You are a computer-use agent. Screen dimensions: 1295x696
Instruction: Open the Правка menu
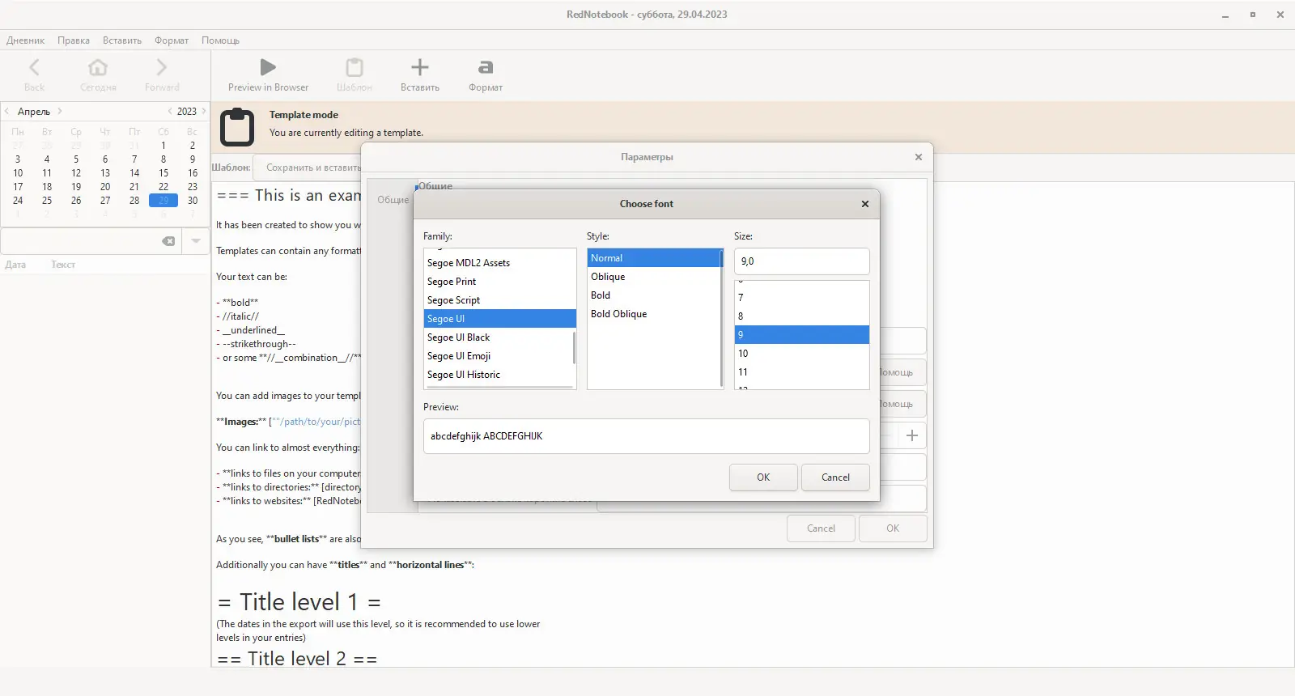(x=74, y=40)
